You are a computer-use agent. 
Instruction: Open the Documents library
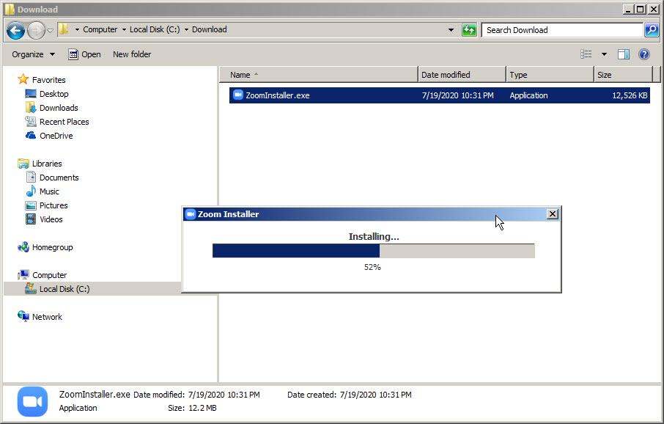59,178
